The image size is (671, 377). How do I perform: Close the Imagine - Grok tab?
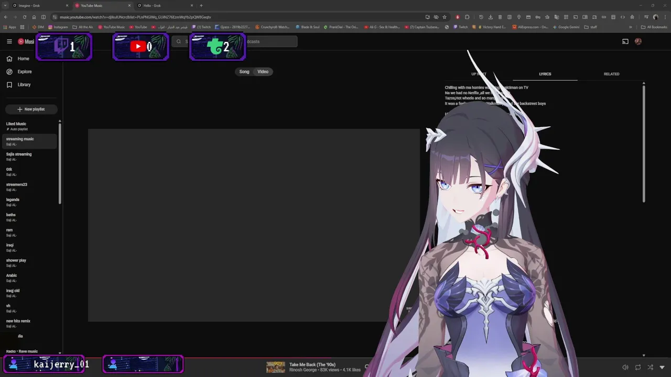pyautogui.click(x=67, y=5)
